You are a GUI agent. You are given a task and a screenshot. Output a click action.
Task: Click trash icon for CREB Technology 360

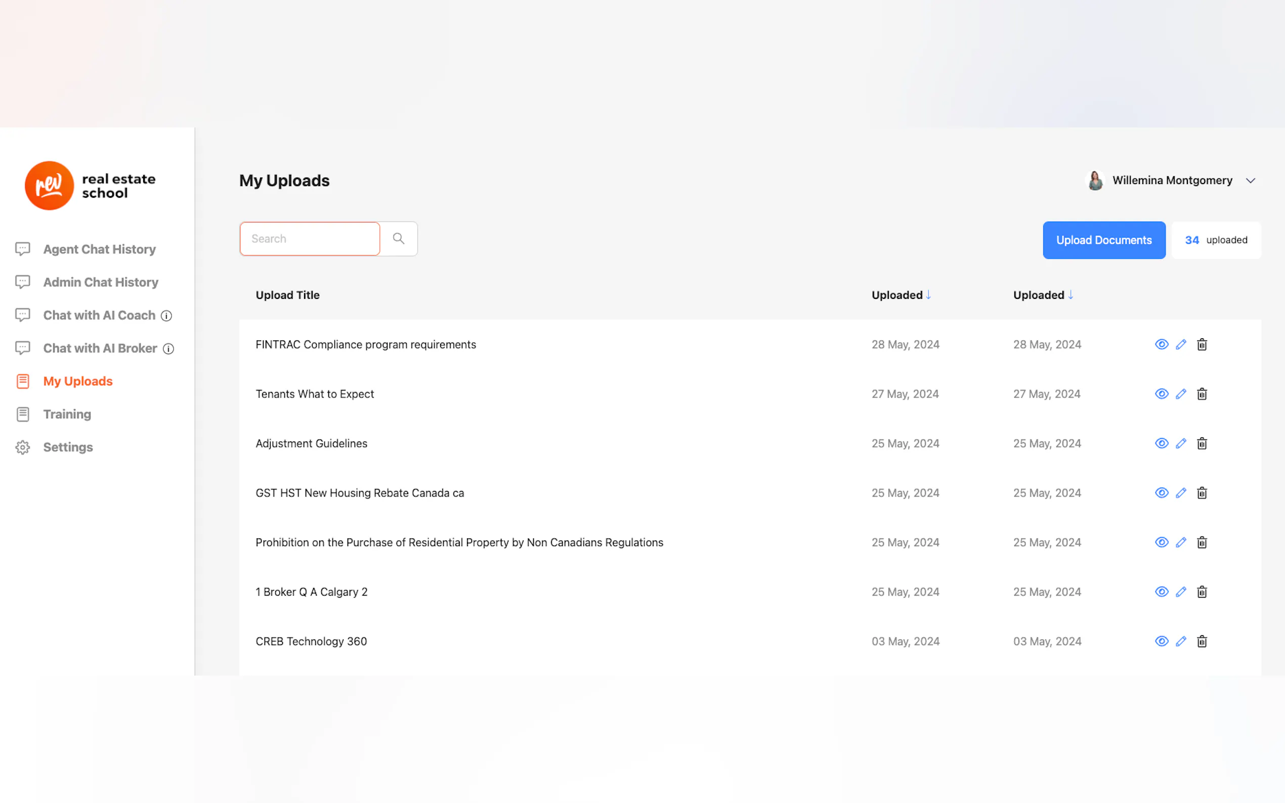(1202, 642)
